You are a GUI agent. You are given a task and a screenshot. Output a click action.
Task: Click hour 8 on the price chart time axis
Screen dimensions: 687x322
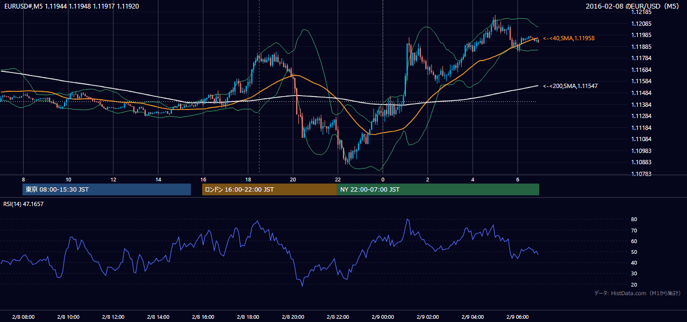(23, 179)
